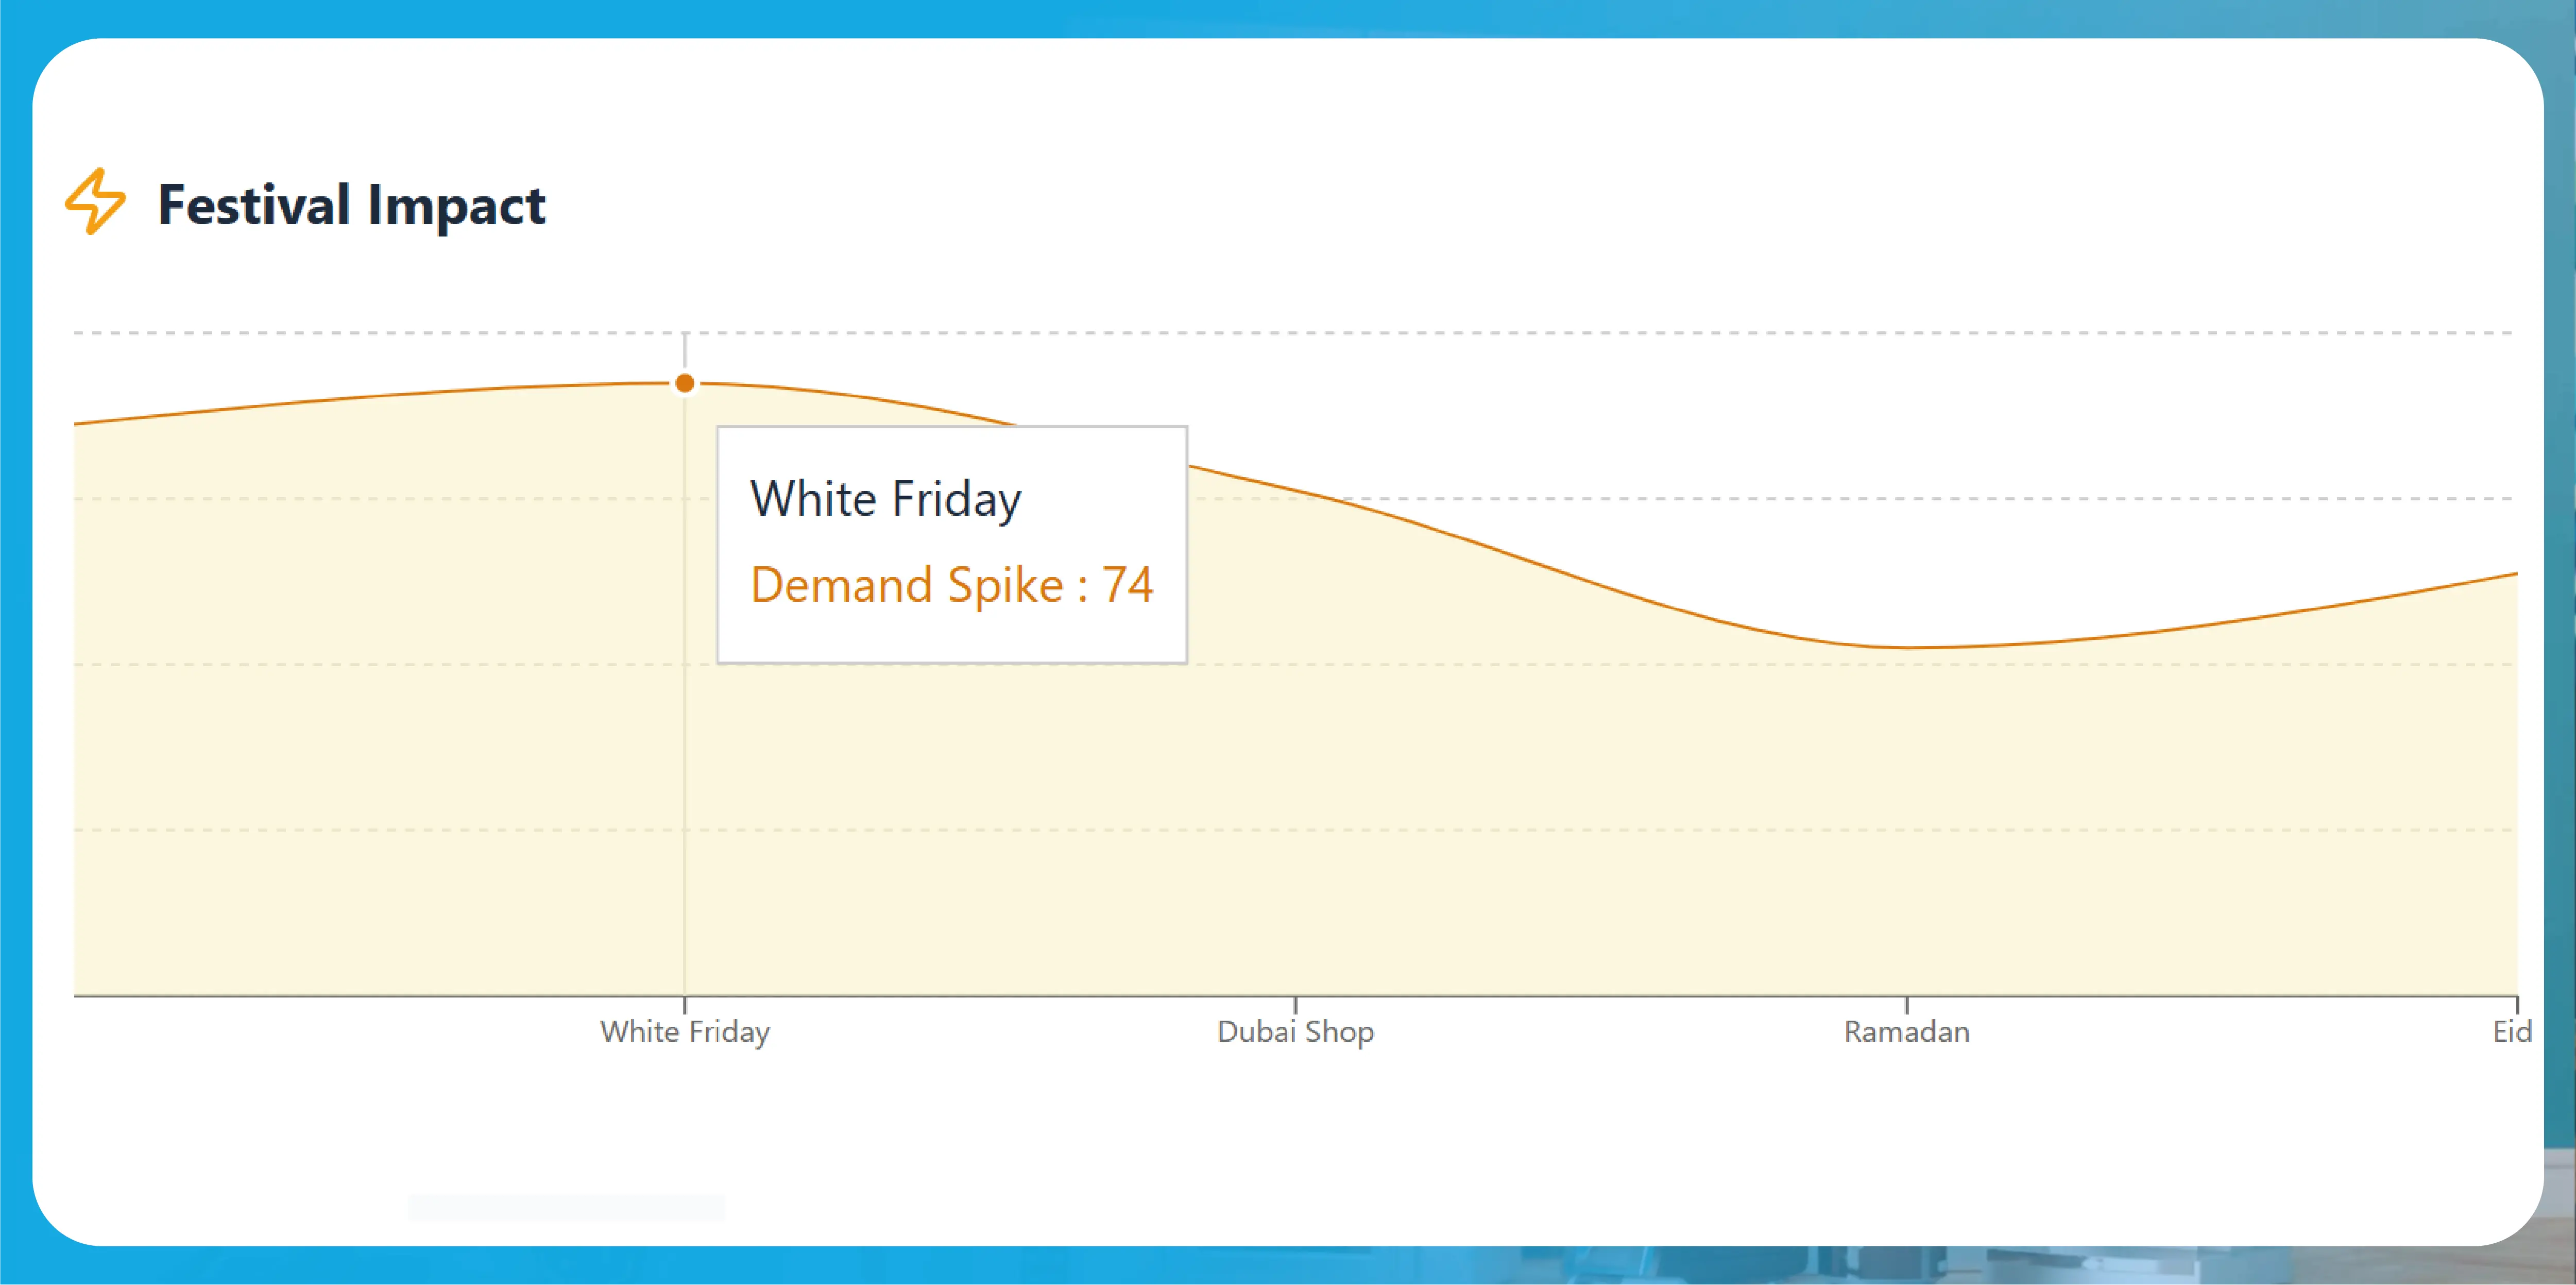2576x1285 pixels.
Task: Select the Dubai Shop x-axis label
Action: (1296, 1032)
